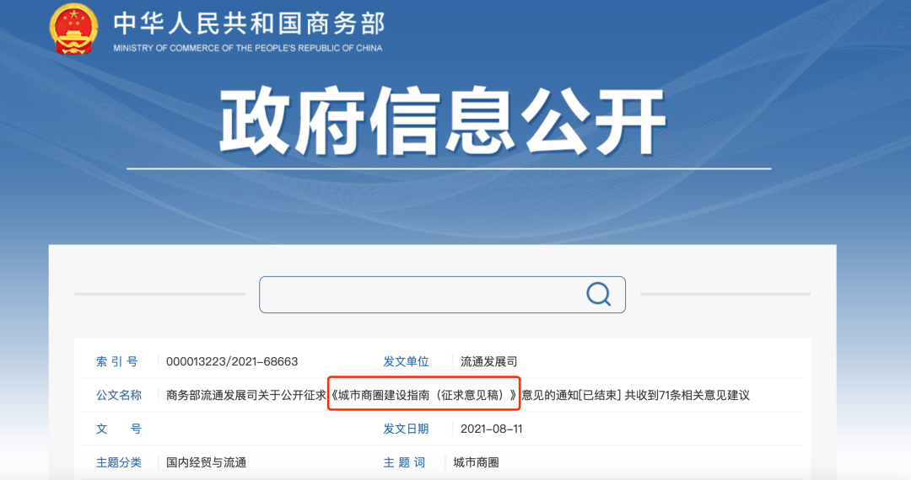
Task: Click the 发文日期 label
Action: [x=406, y=429]
